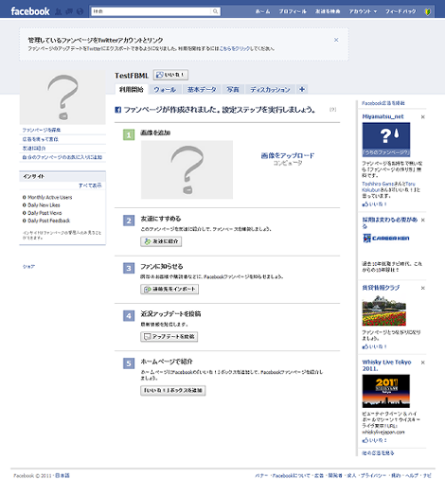Image resolution: width=445 pixels, height=495 pixels.
Task: Close the 賃貸情報クラブ ad
Action: click(423, 288)
